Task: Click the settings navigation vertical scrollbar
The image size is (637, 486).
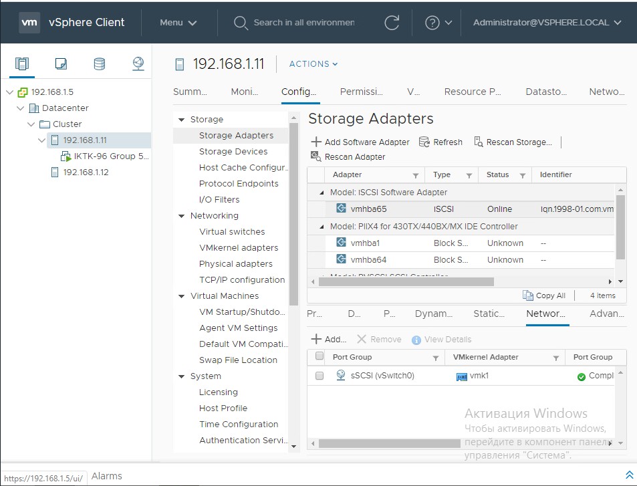Action: pos(293,214)
